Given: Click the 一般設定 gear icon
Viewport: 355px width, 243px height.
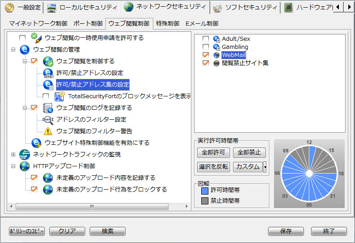Looking at the screenshot, I should coord(9,7).
